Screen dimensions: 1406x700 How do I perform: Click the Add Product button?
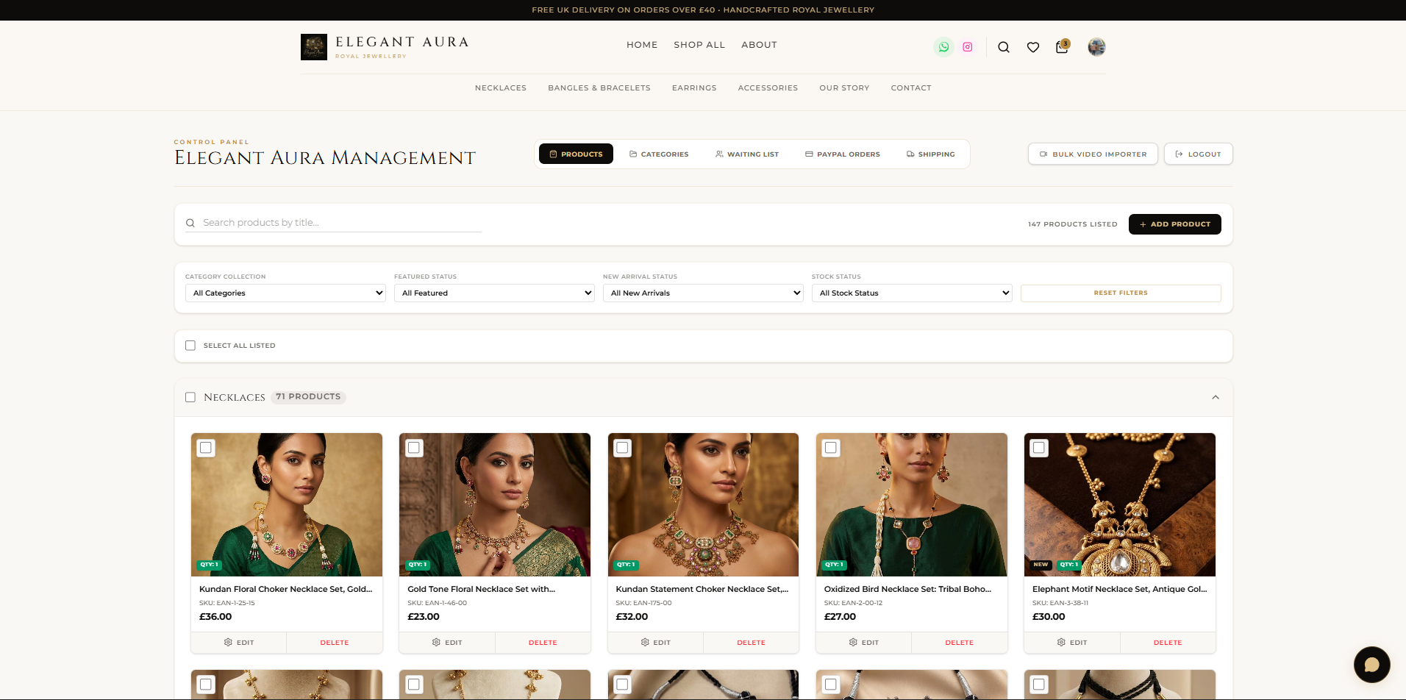(x=1174, y=224)
